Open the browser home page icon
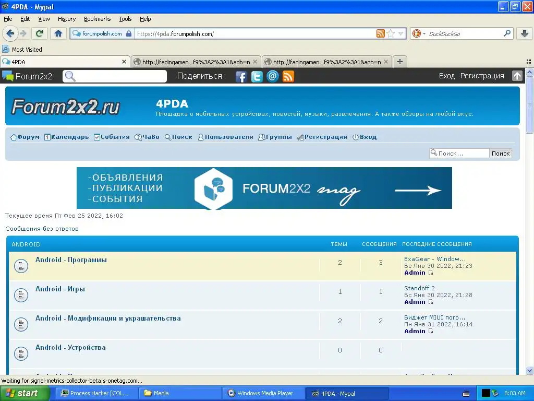 click(x=58, y=33)
